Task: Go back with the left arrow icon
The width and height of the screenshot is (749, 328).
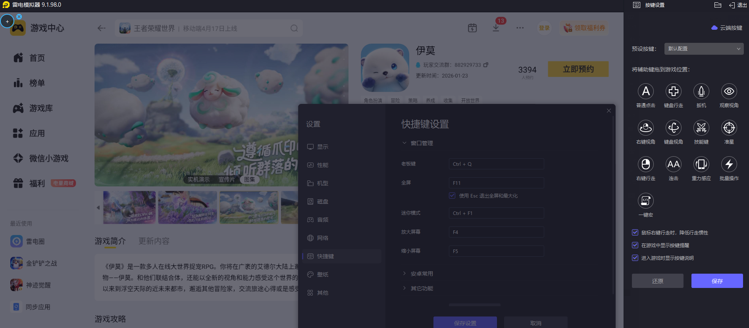Action: [102, 28]
